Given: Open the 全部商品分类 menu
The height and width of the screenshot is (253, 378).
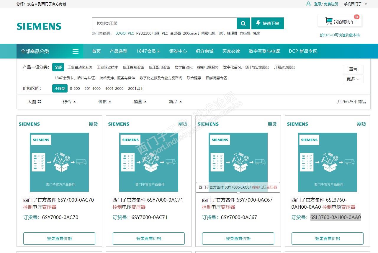Looking at the screenshot, I should pyautogui.click(x=50, y=51).
